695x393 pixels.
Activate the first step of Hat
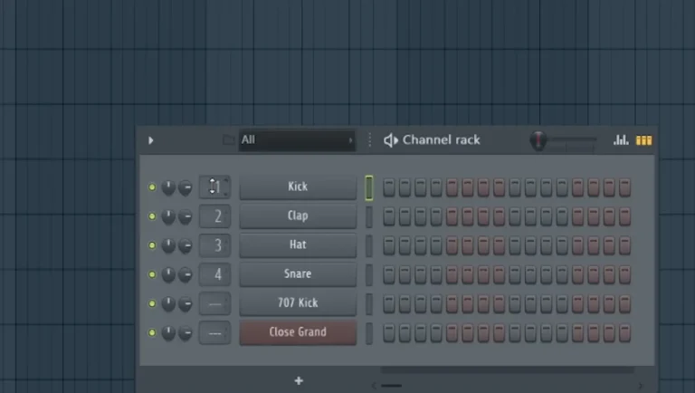[389, 245]
